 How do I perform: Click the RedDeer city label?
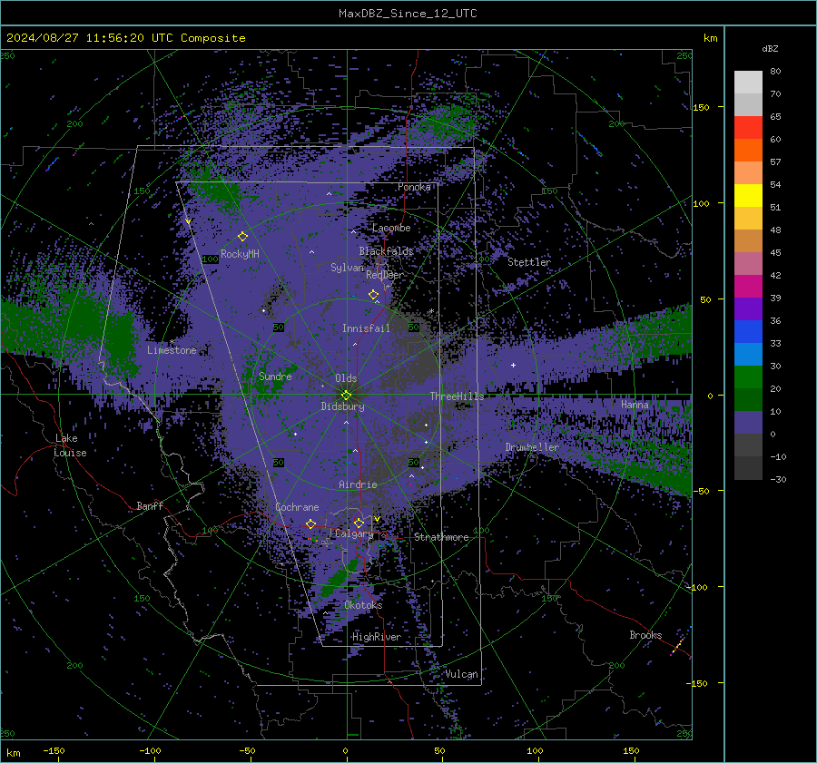point(385,275)
